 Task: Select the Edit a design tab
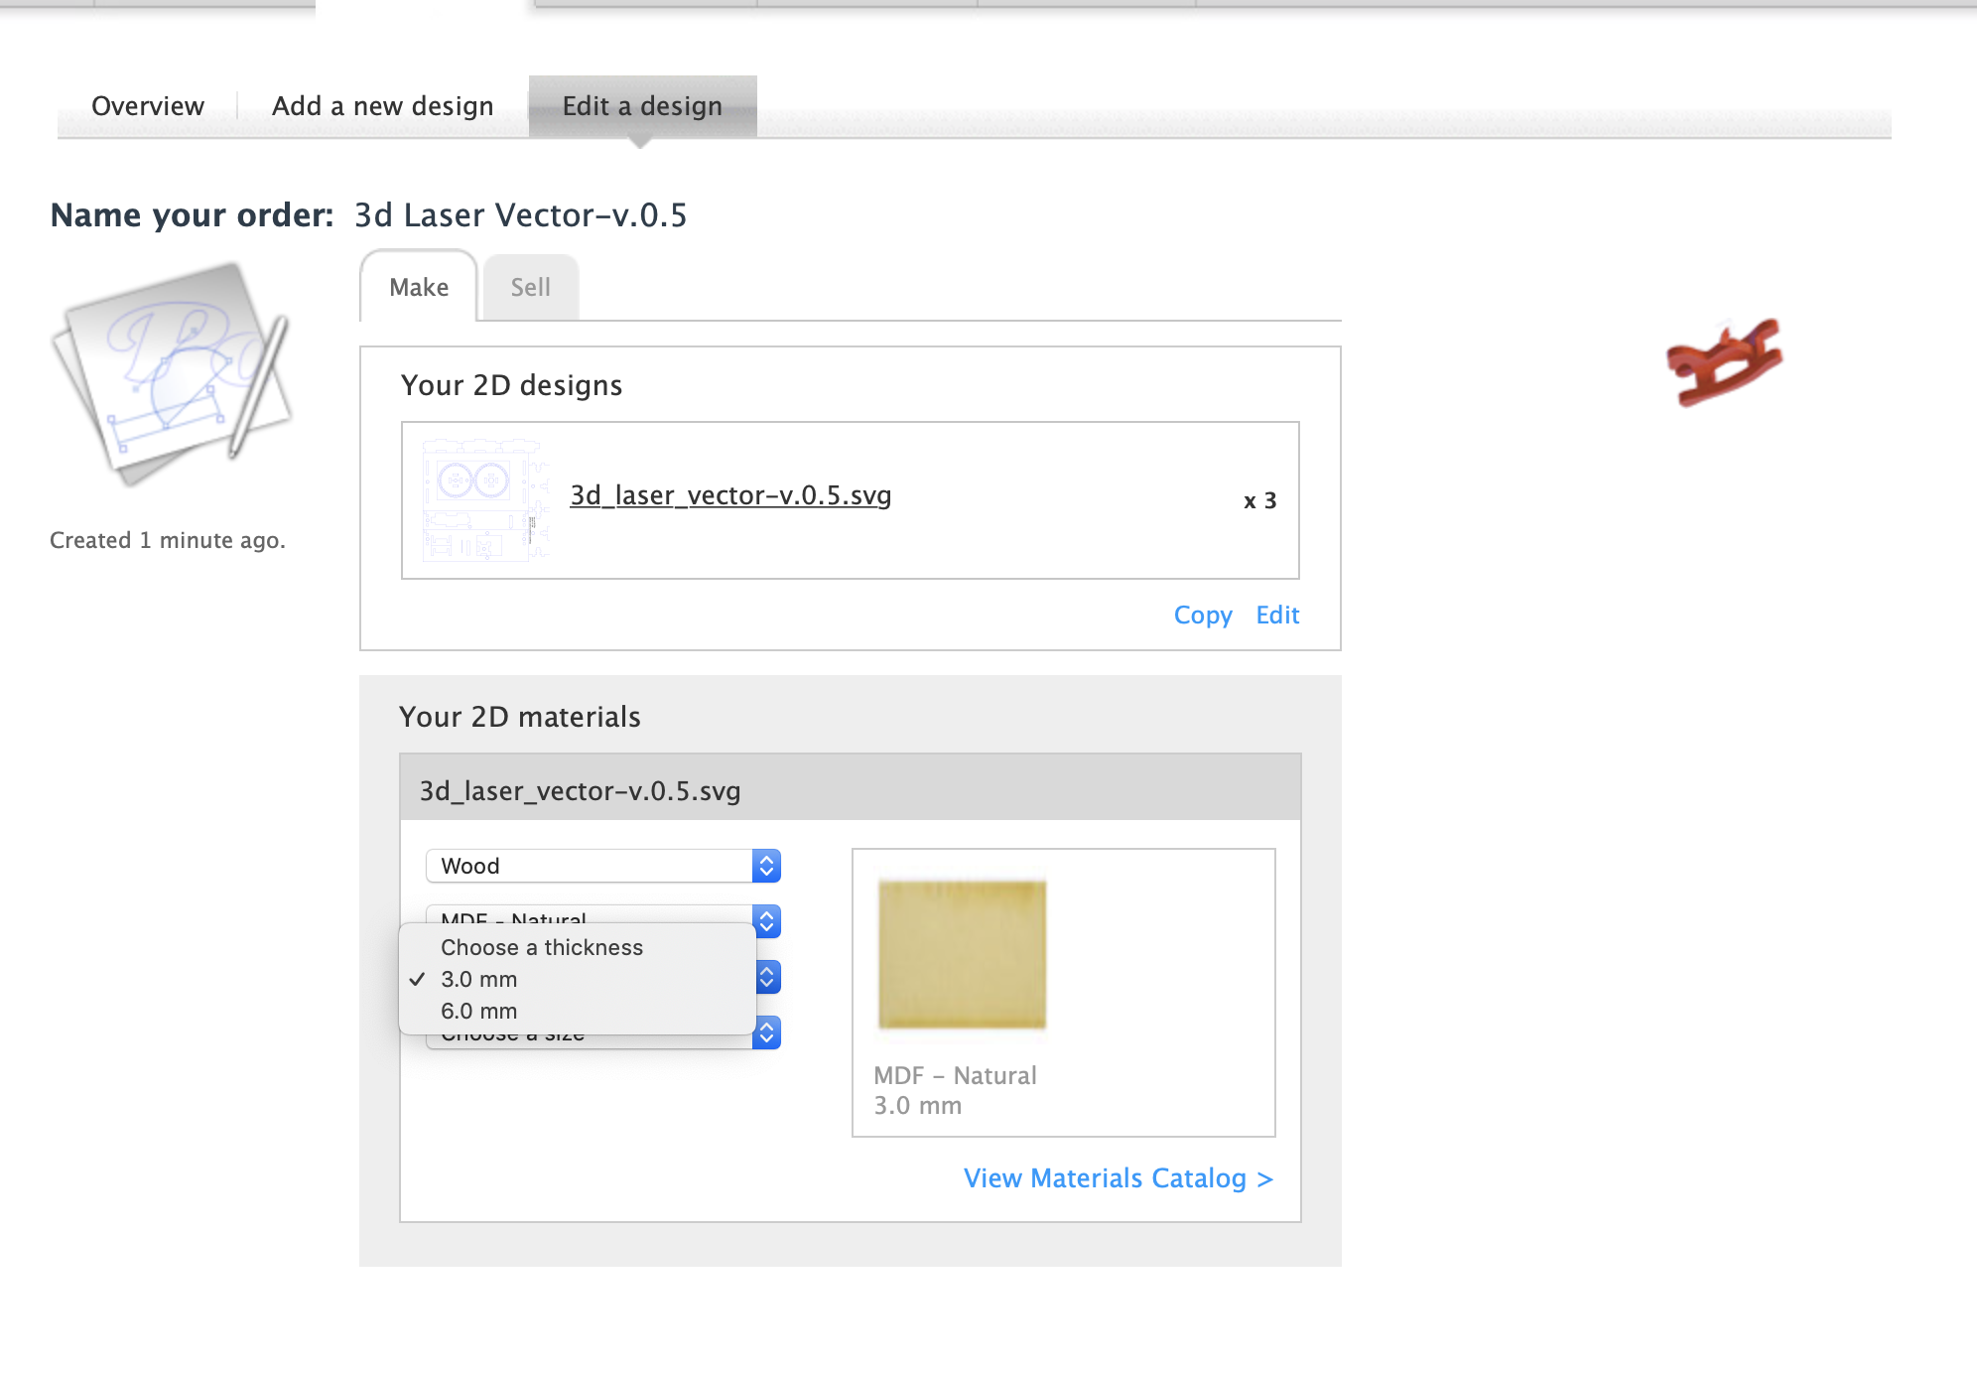coord(642,105)
